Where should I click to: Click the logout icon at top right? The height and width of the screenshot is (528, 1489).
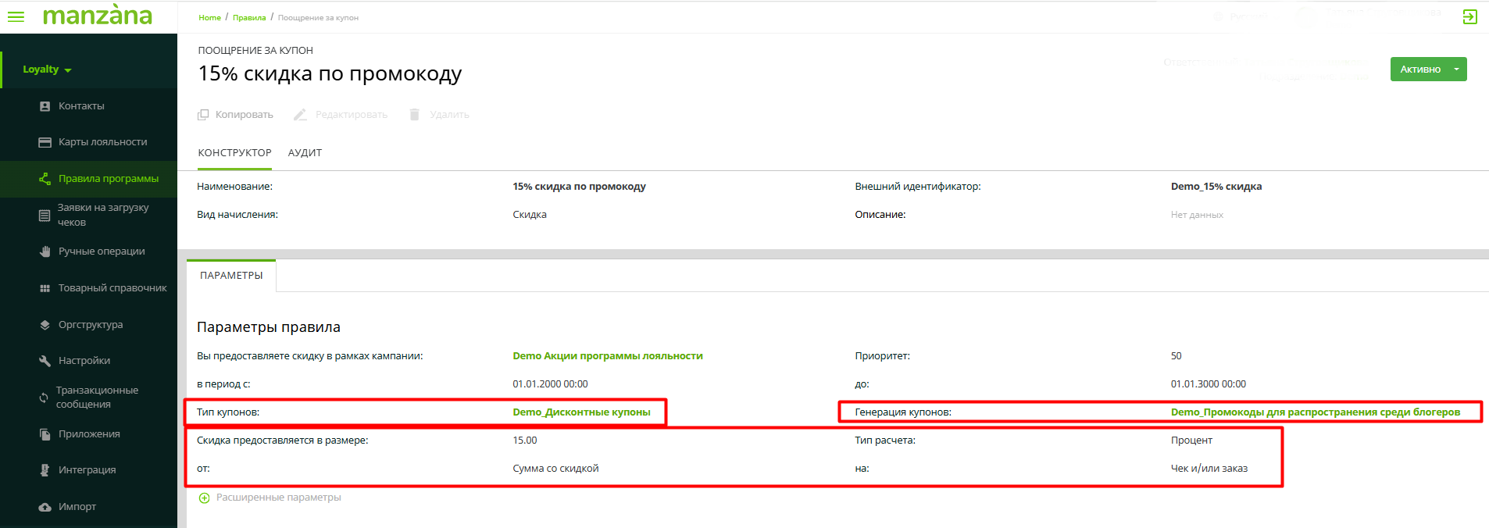click(x=1469, y=16)
